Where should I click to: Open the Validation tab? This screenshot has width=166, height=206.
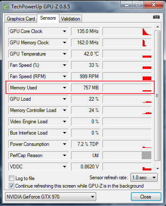(x=71, y=19)
